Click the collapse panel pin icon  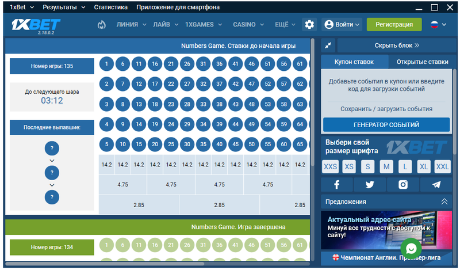coord(328,45)
